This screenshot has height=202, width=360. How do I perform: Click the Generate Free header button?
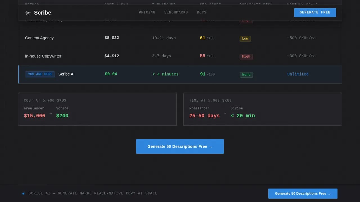point(315,13)
